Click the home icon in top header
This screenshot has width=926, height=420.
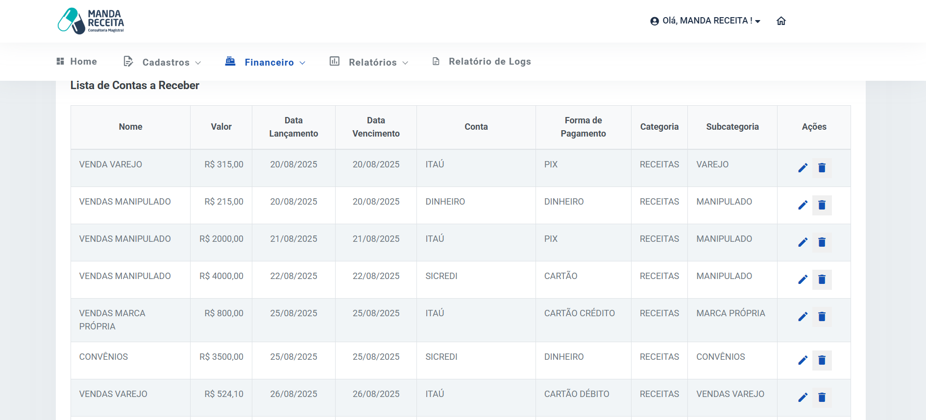781,21
